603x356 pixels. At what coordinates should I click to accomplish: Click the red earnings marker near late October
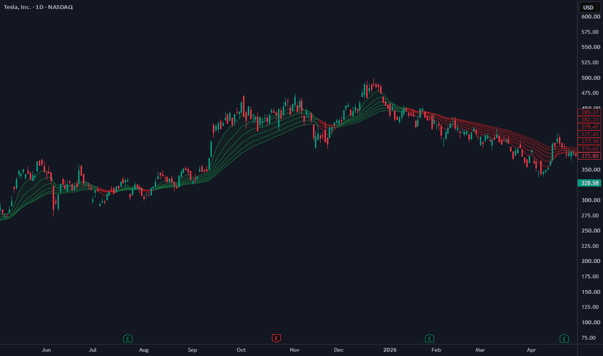pos(276,339)
